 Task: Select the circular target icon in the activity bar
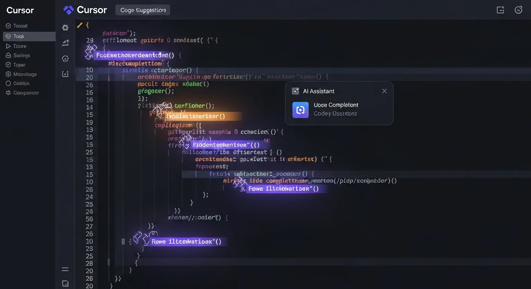pos(65,58)
